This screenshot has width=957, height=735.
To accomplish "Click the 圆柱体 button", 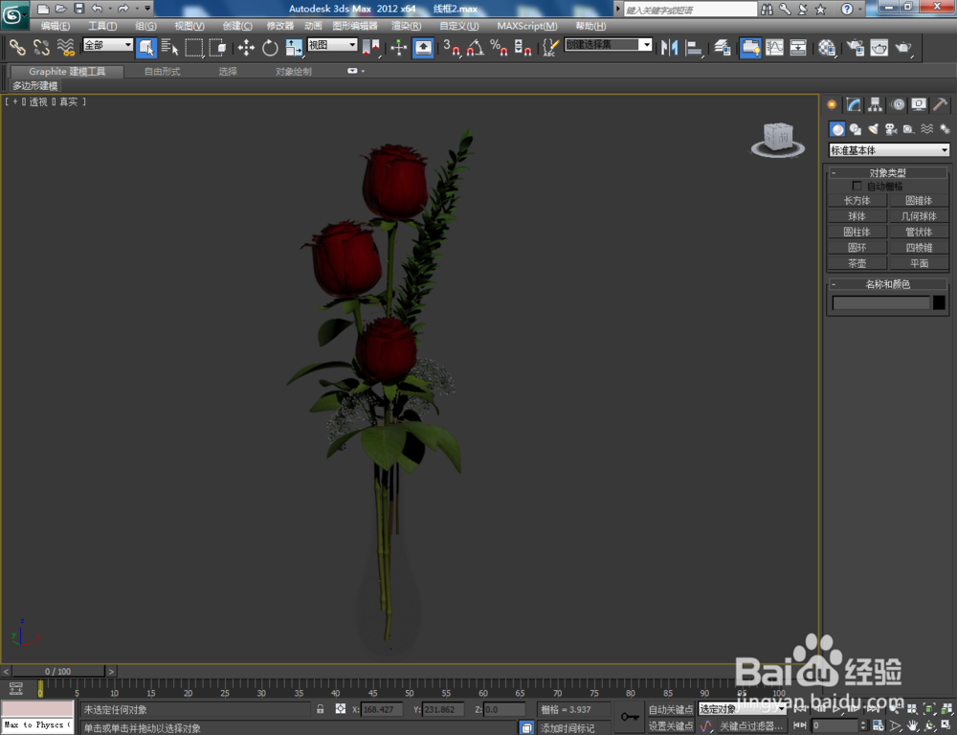I will (x=857, y=232).
